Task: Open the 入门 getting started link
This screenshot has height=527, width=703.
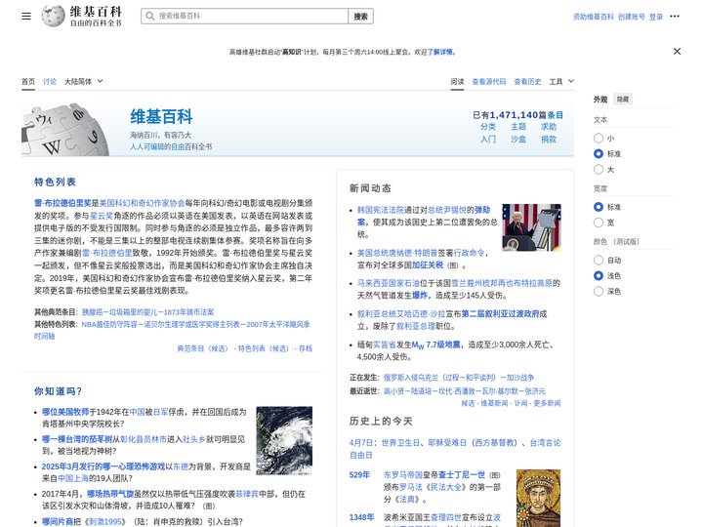Action: 488,140
